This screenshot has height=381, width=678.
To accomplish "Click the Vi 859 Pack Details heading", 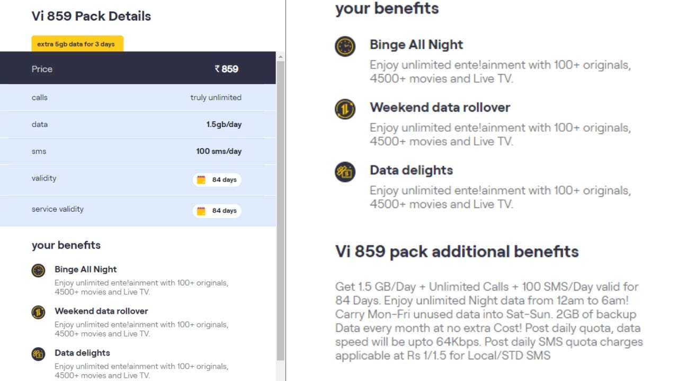I will click(91, 16).
